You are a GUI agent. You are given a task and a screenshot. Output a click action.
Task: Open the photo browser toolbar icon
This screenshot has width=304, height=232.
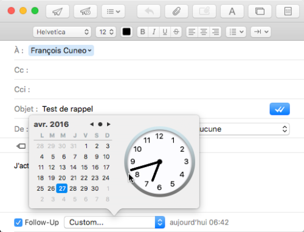click(260, 12)
